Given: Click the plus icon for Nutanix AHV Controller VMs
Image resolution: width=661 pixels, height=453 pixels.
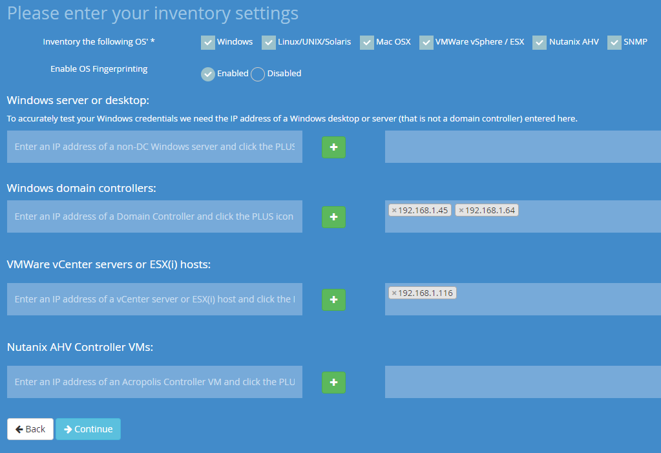Looking at the screenshot, I should click(333, 382).
